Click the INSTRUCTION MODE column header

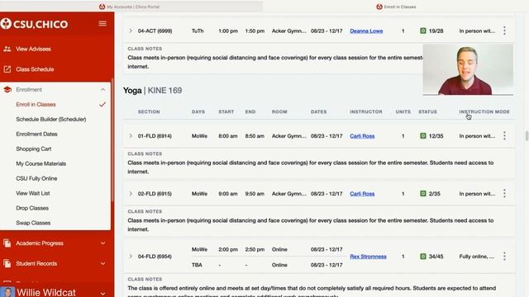(484, 111)
